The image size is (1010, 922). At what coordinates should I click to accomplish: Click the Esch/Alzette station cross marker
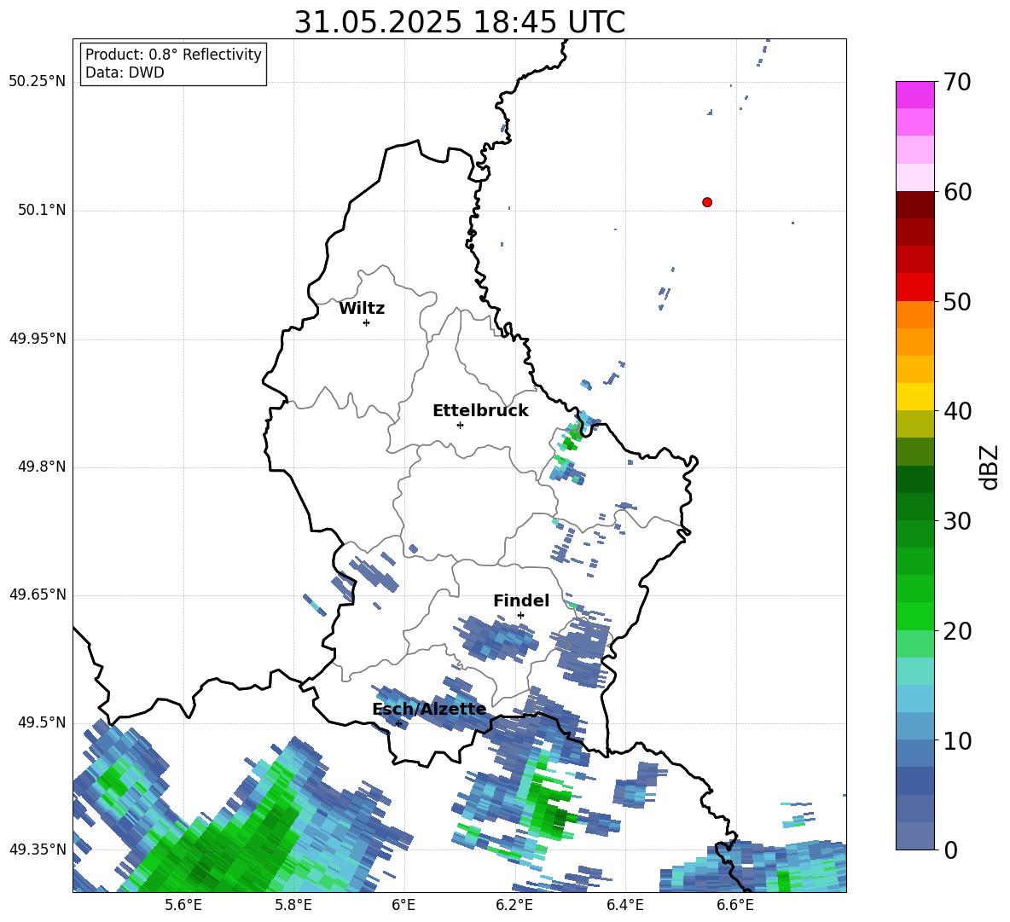coord(398,723)
